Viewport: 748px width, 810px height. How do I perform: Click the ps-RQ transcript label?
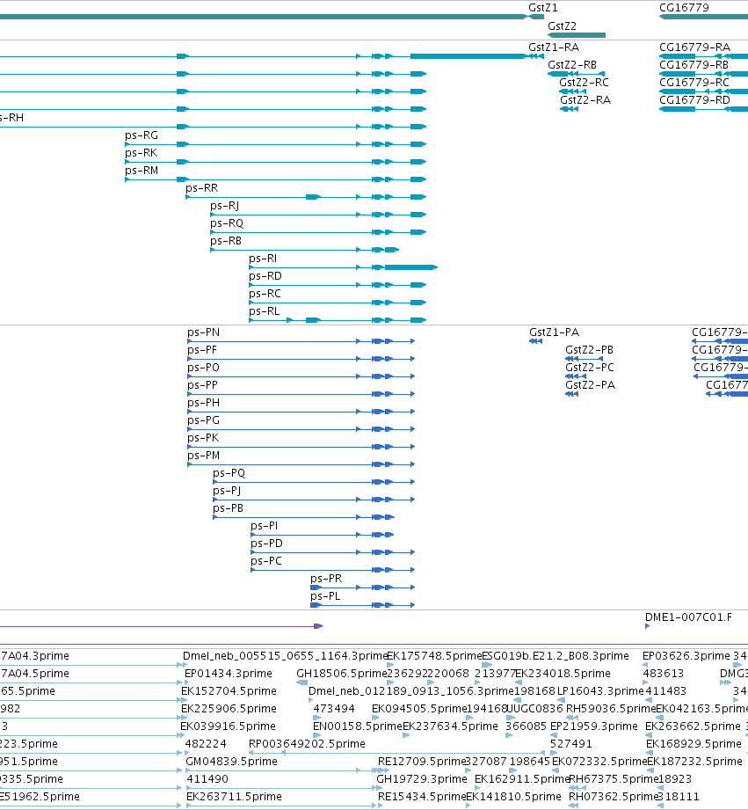pos(227,223)
